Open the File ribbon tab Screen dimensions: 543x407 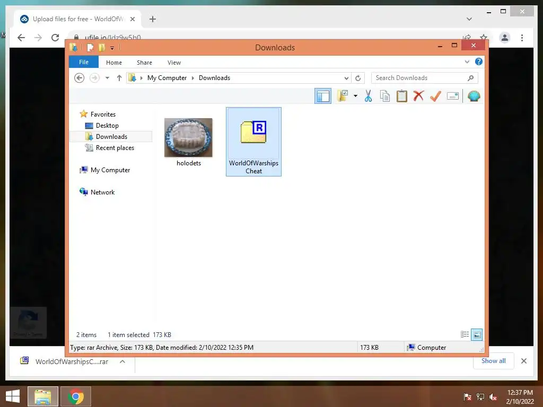pos(84,62)
